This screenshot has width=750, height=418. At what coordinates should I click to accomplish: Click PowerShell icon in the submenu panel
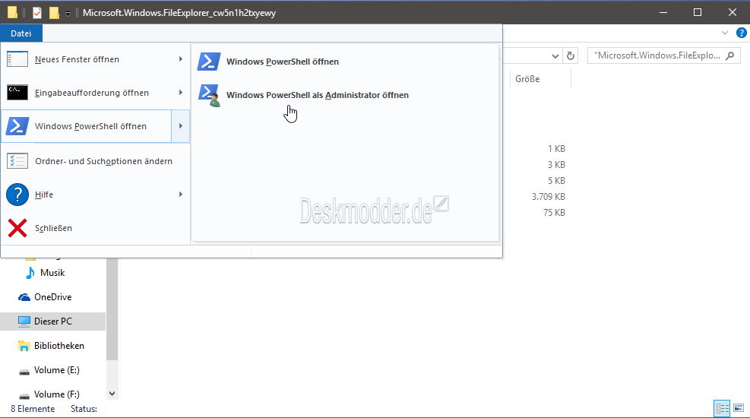pos(209,62)
